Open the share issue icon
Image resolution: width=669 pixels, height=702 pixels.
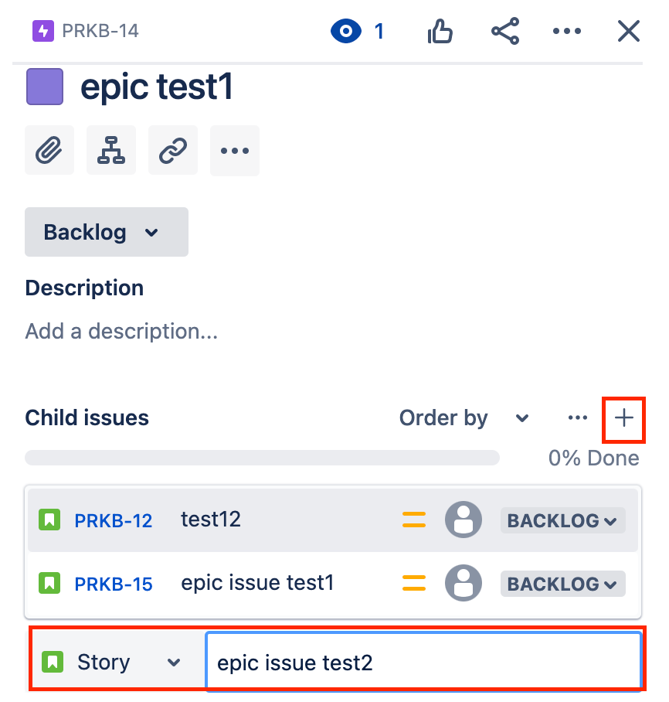pyautogui.click(x=505, y=32)
